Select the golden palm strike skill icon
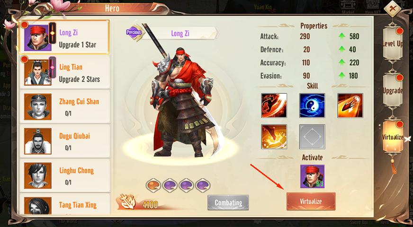413x227 pixels. (274, 137)
